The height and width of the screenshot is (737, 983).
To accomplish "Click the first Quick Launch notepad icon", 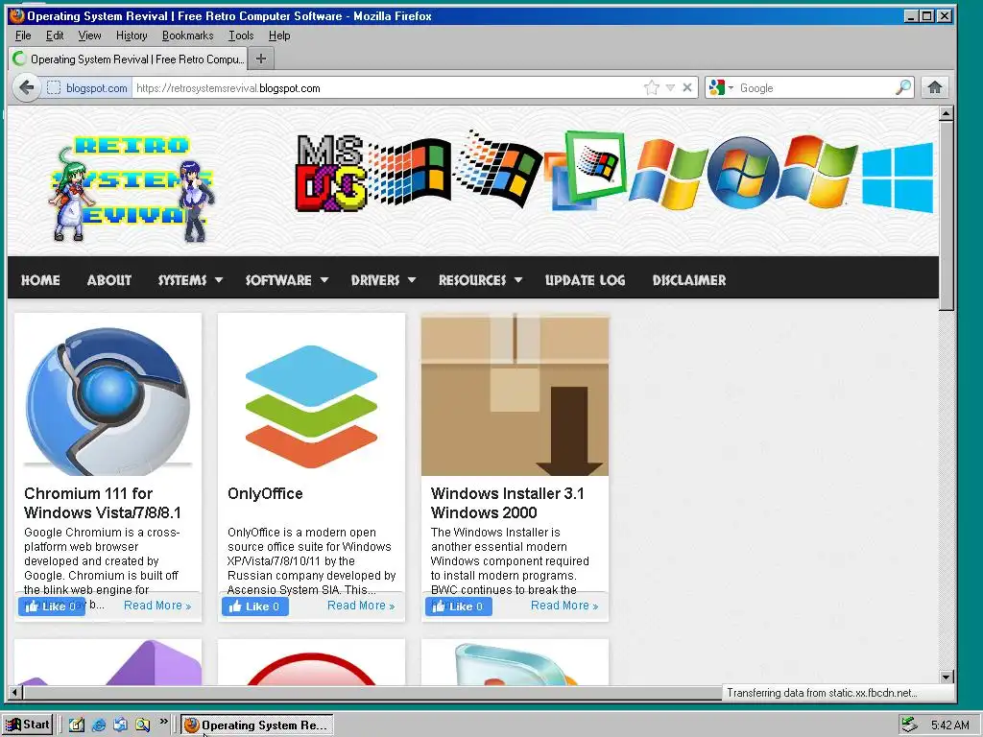I will tap(77, 725).
